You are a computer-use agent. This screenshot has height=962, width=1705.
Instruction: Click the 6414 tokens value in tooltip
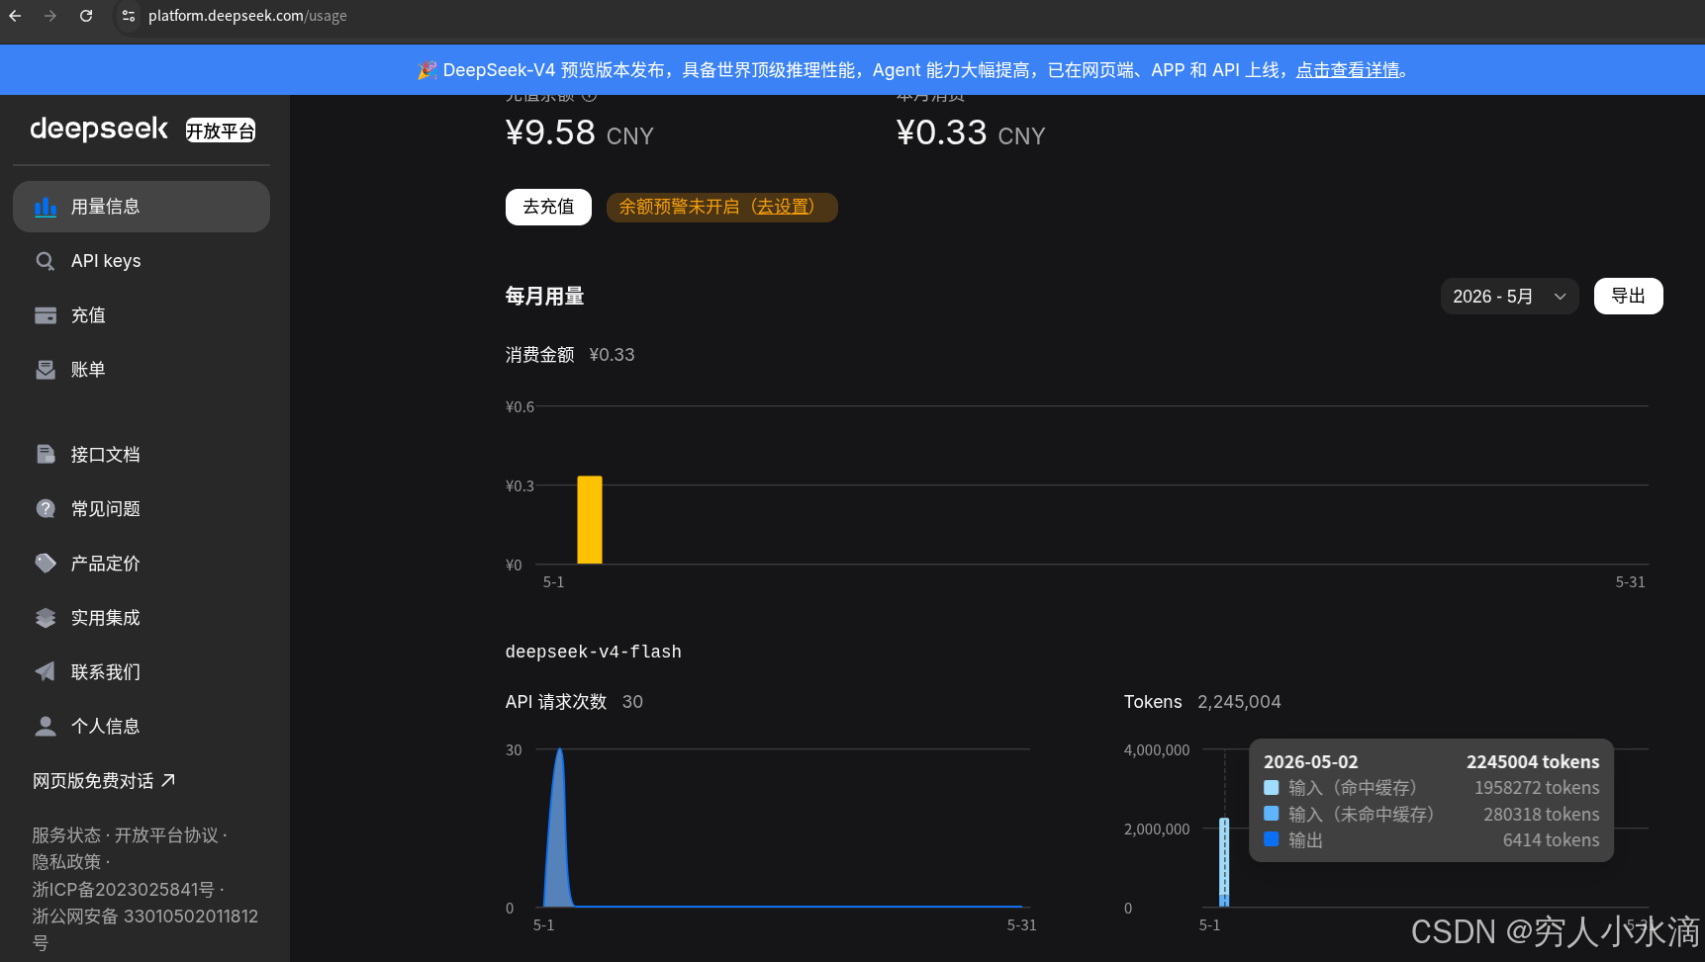click(x=1552, y=840)
